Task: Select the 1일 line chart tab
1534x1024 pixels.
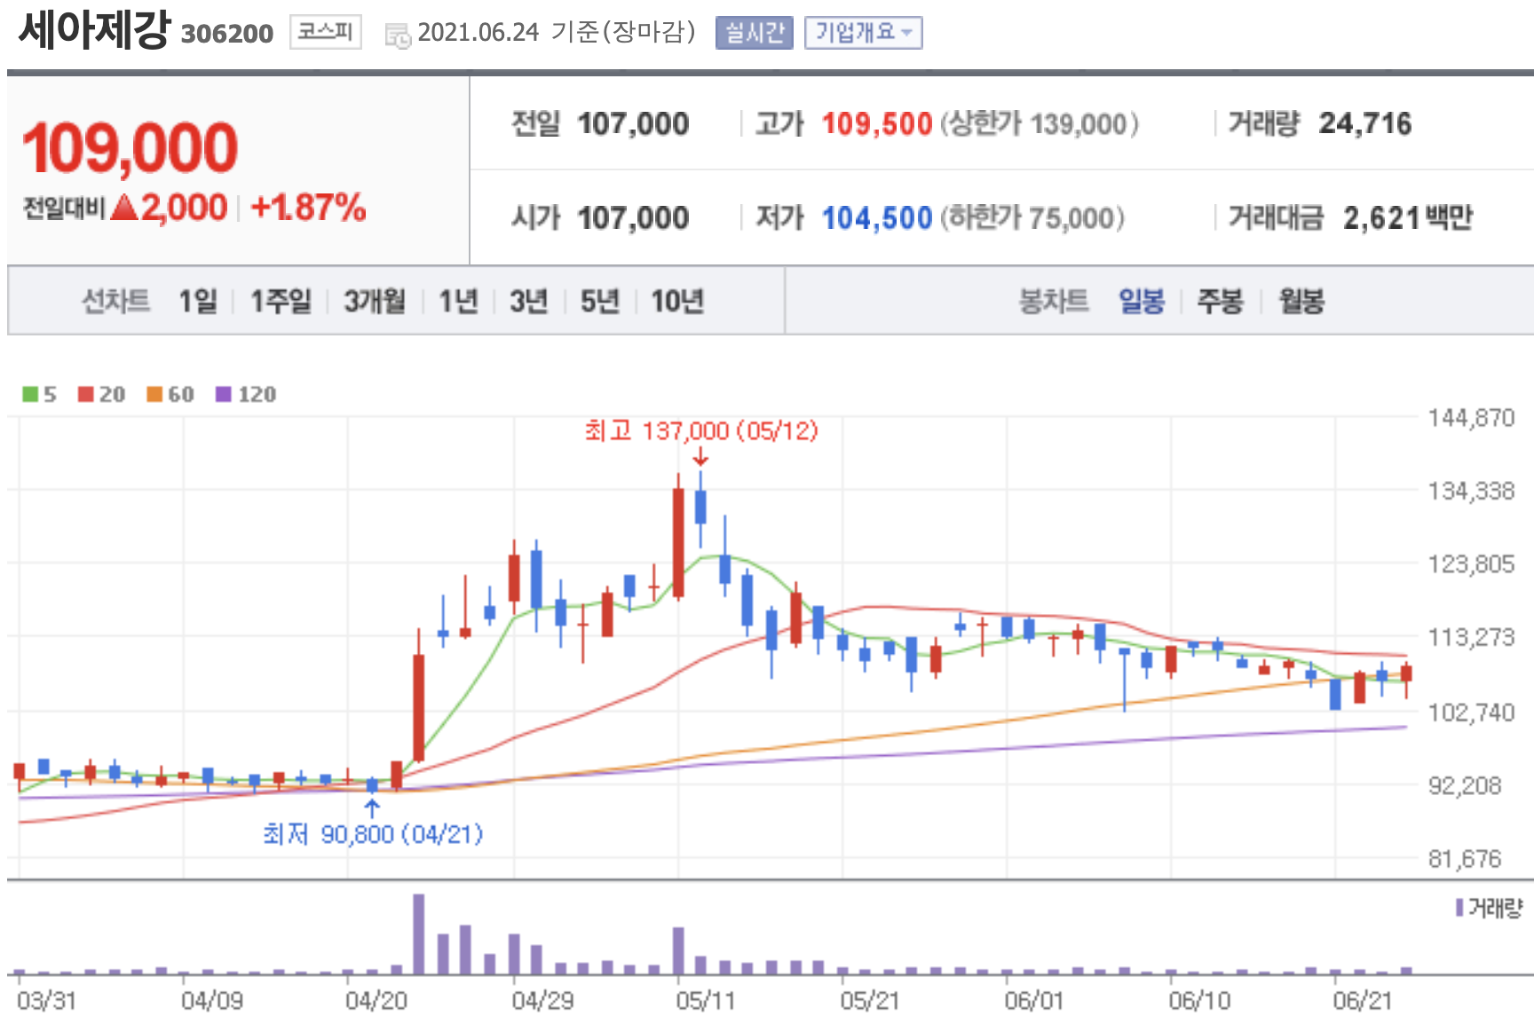Action: click(x=197, y=301)
